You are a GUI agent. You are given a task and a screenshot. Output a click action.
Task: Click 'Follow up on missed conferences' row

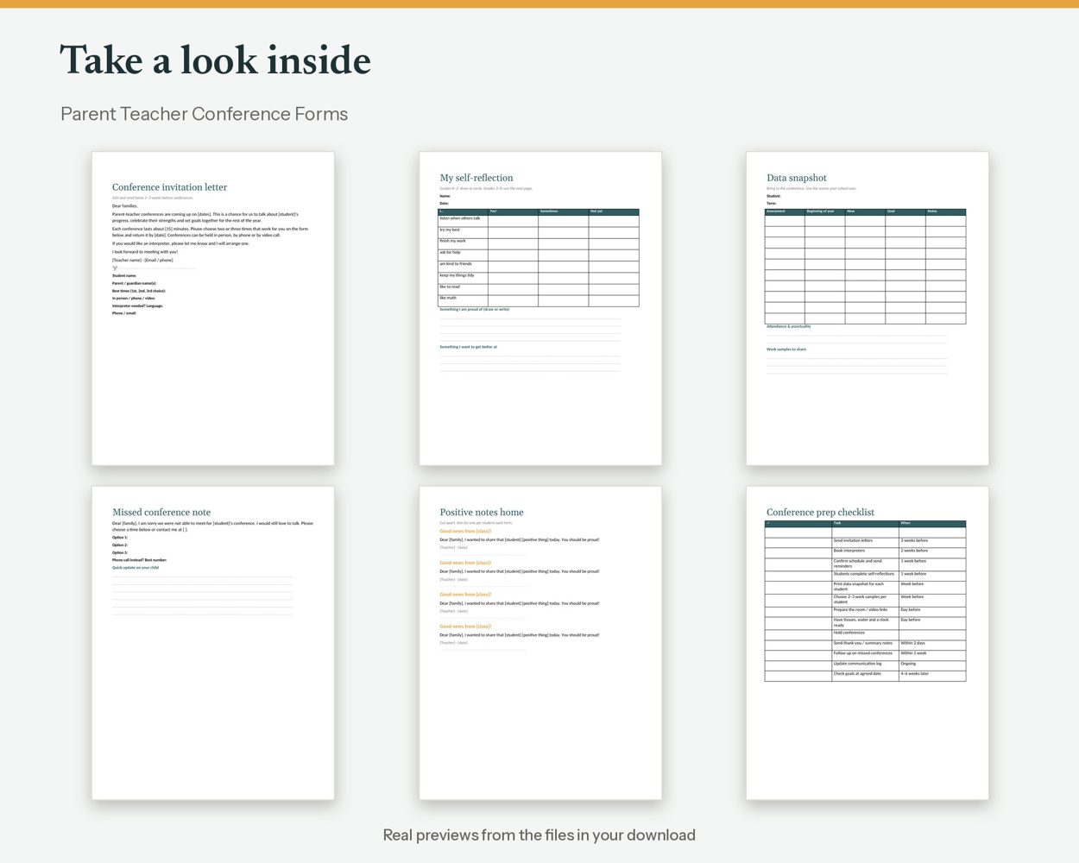[x=865, y=654]
